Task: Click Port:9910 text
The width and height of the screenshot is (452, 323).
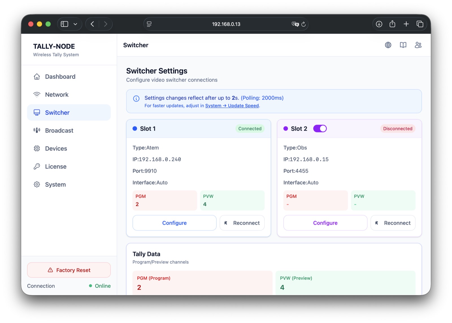Action: pyautogui.click(x=145, y=171)
